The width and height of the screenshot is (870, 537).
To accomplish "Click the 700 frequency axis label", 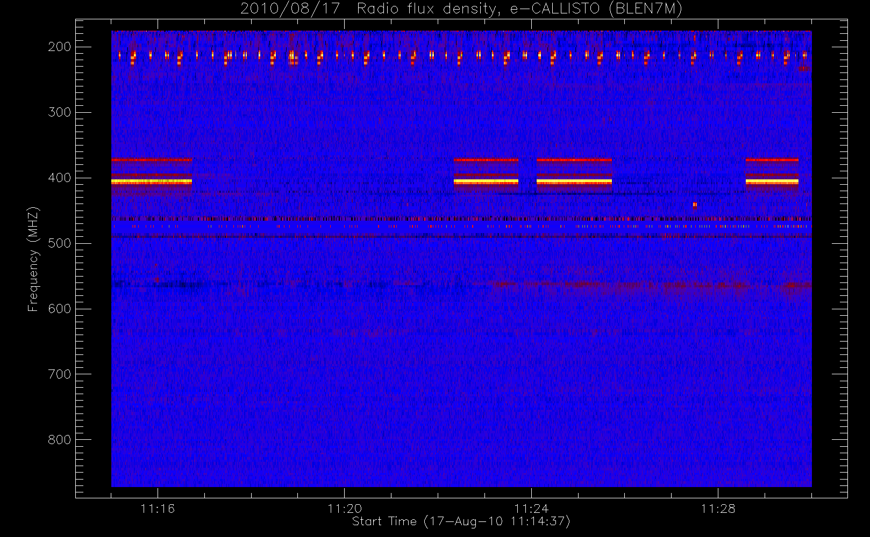I will pos(59,374).
